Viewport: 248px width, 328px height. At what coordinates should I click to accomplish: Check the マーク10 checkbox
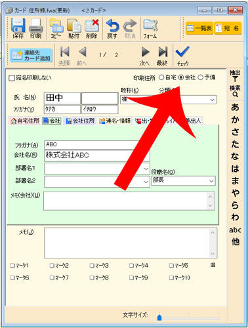171,277
